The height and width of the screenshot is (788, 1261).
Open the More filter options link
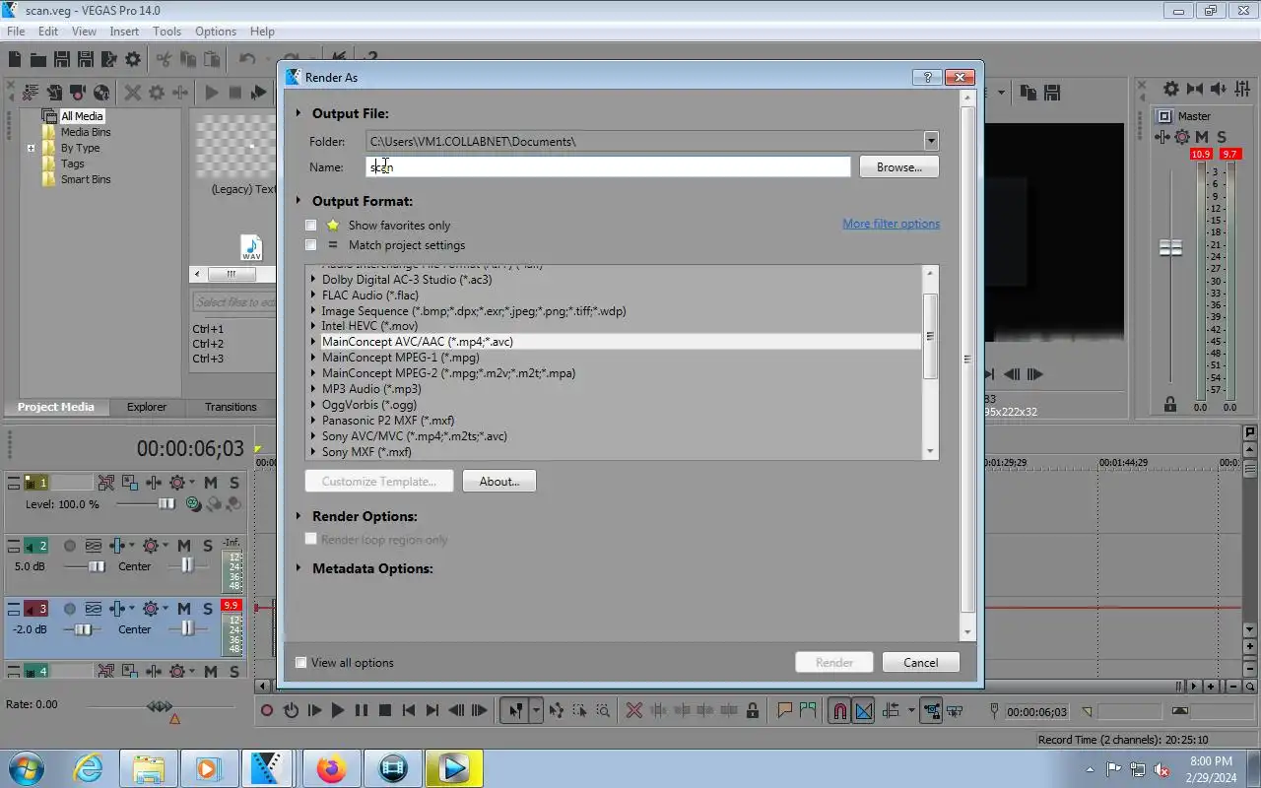891,224
